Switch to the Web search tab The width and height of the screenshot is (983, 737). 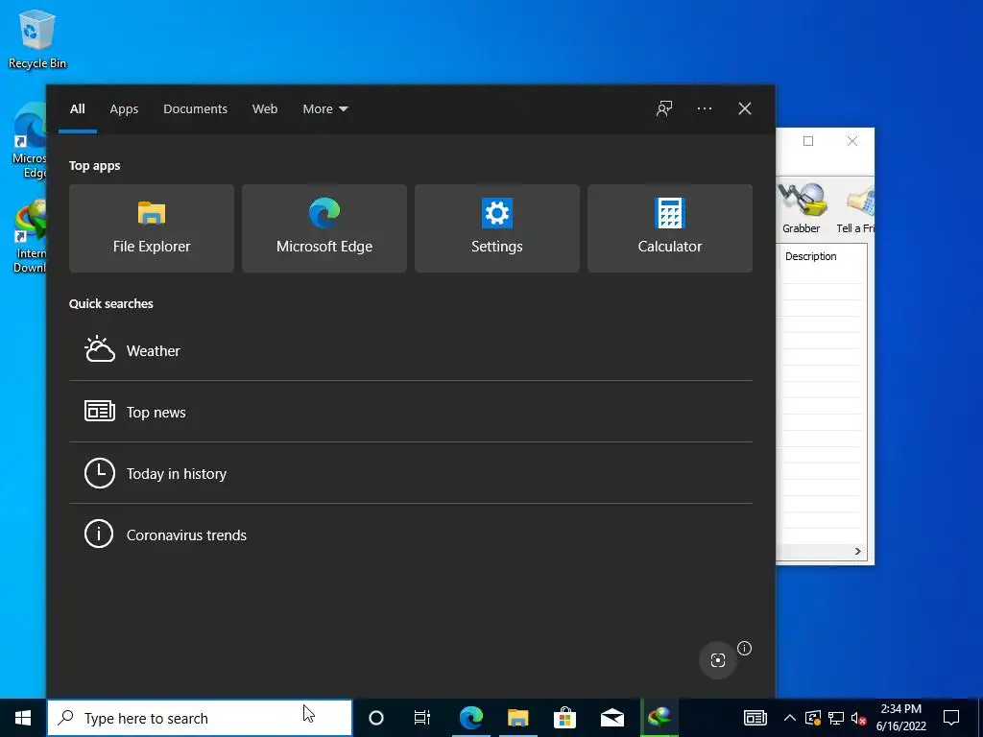coord(265,109)
